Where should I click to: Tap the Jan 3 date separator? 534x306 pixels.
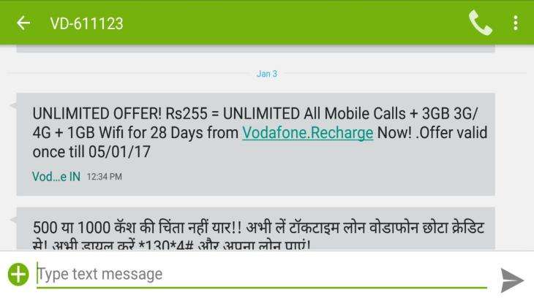point(267,74)
